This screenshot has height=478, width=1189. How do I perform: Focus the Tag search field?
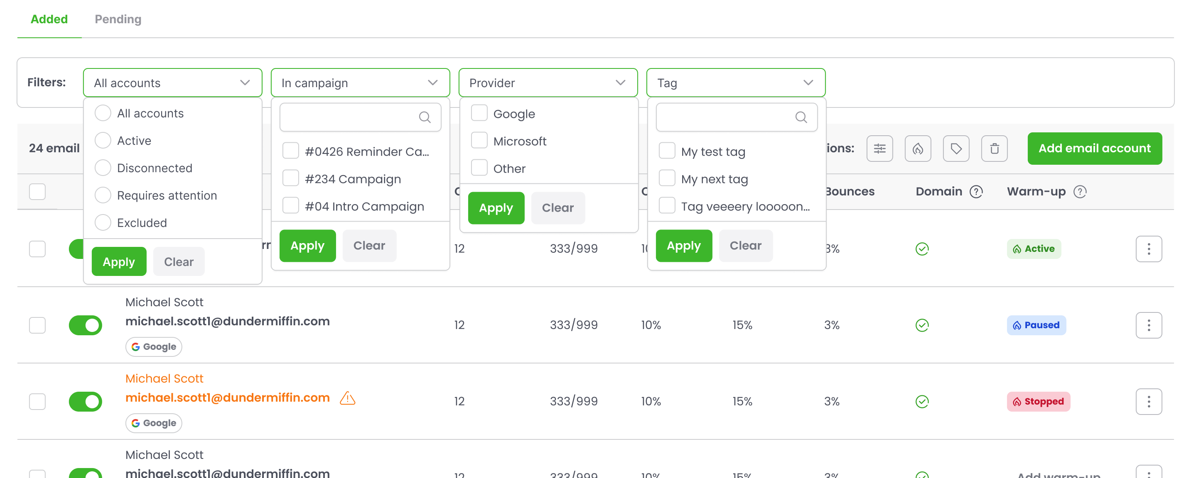(736, 117)
